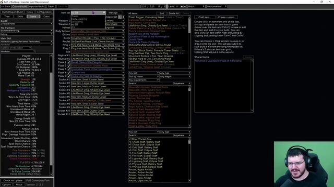Image resolution: width=334 pixels, height=187 pixels.
Task: Click the player stats panel scrollbar
Action: click(x=51, y=115)
